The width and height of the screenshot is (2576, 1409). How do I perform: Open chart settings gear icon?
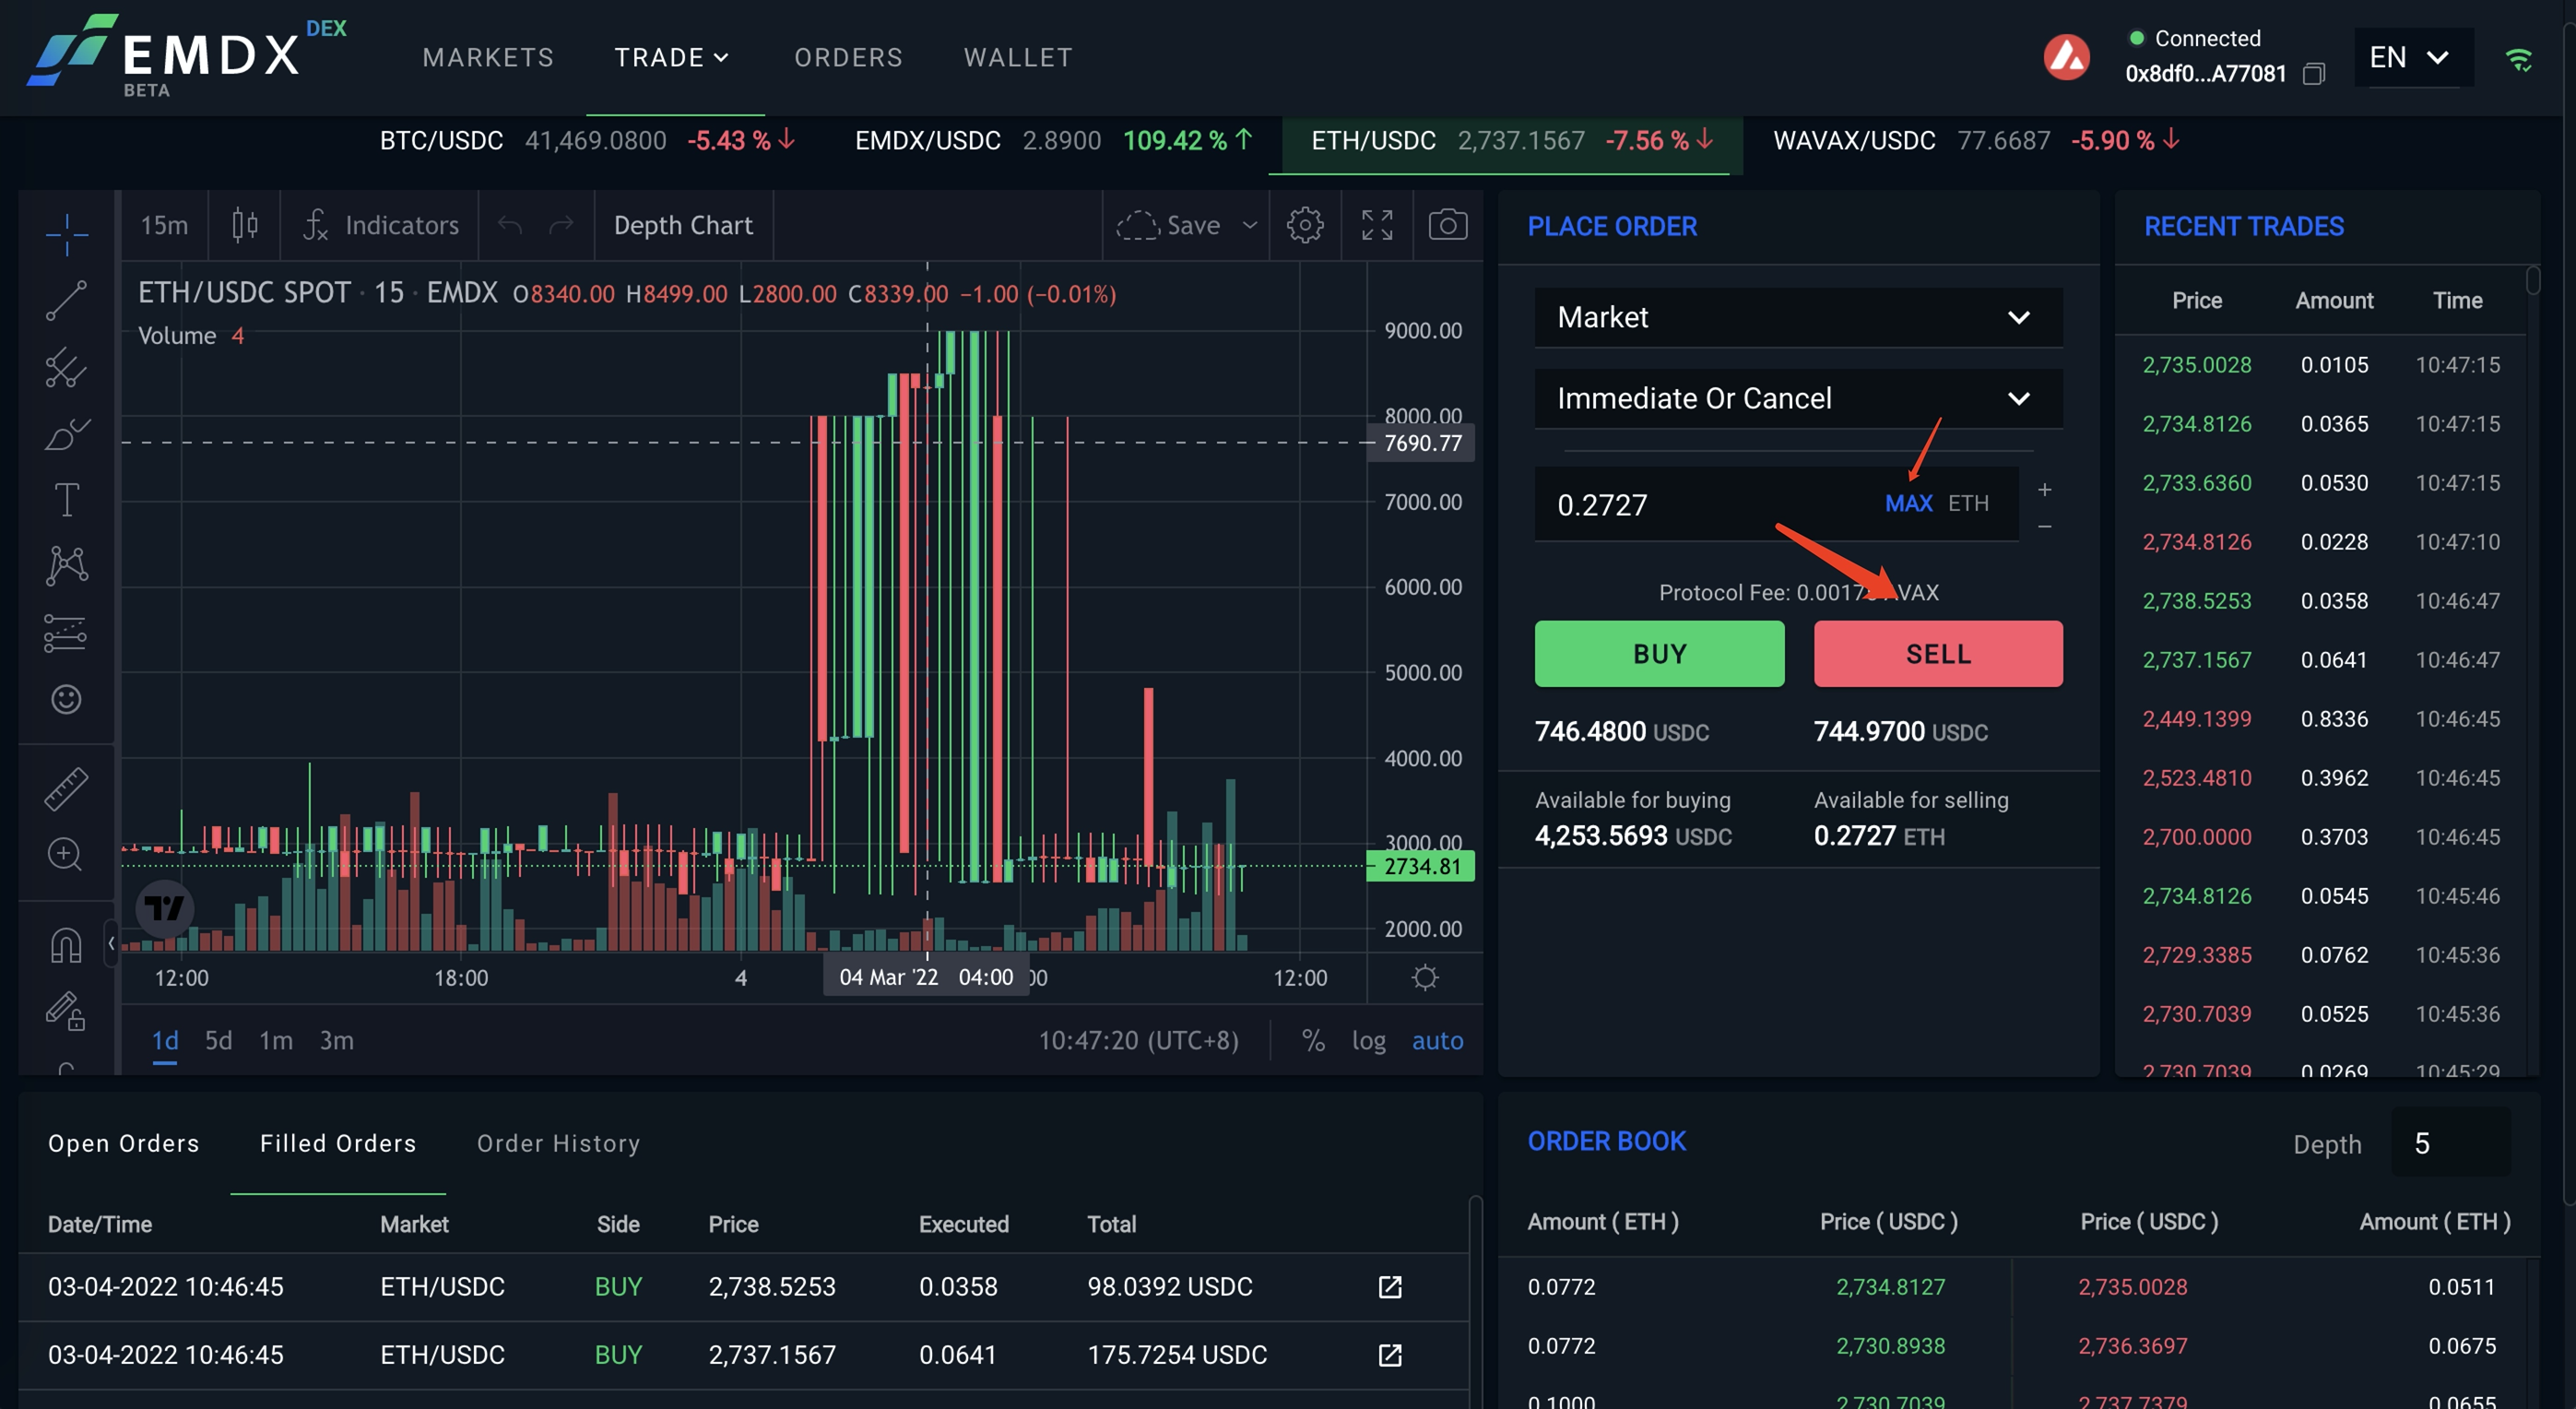[1304, 225]
